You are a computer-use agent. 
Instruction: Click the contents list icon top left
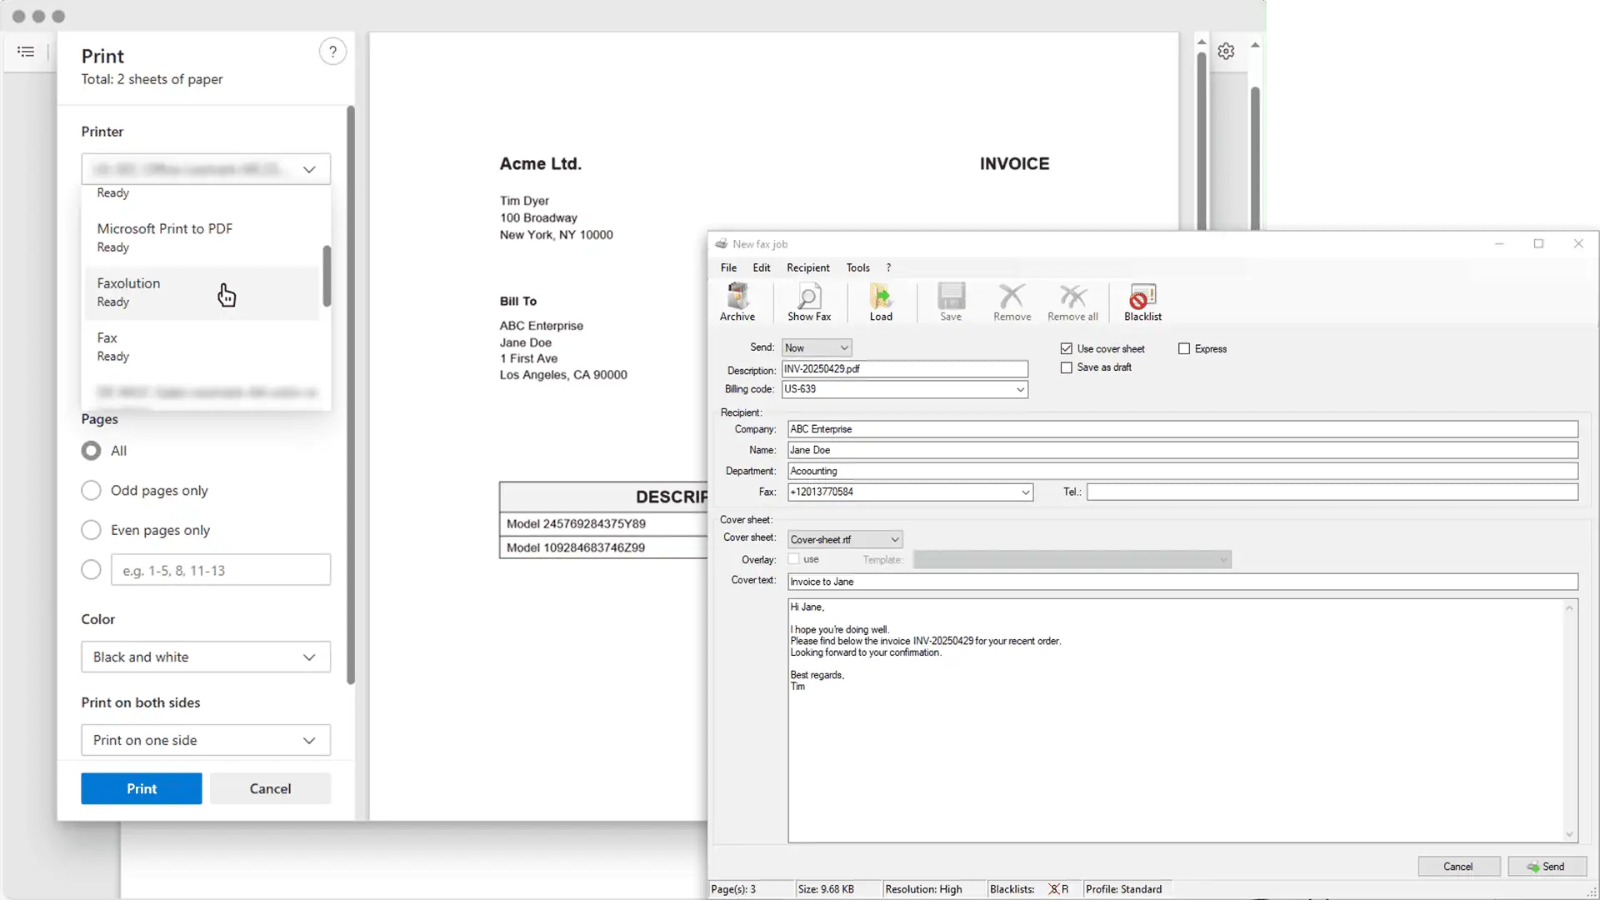(x=26, y=52)
